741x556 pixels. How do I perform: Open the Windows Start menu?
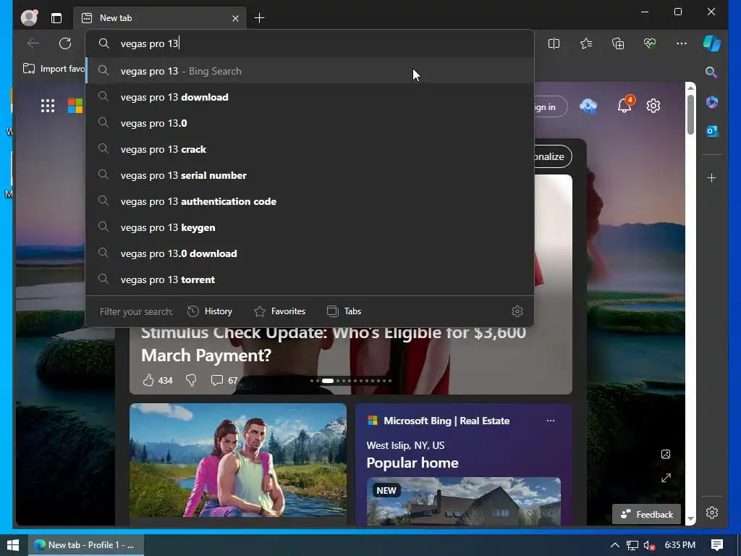(13, 545)
